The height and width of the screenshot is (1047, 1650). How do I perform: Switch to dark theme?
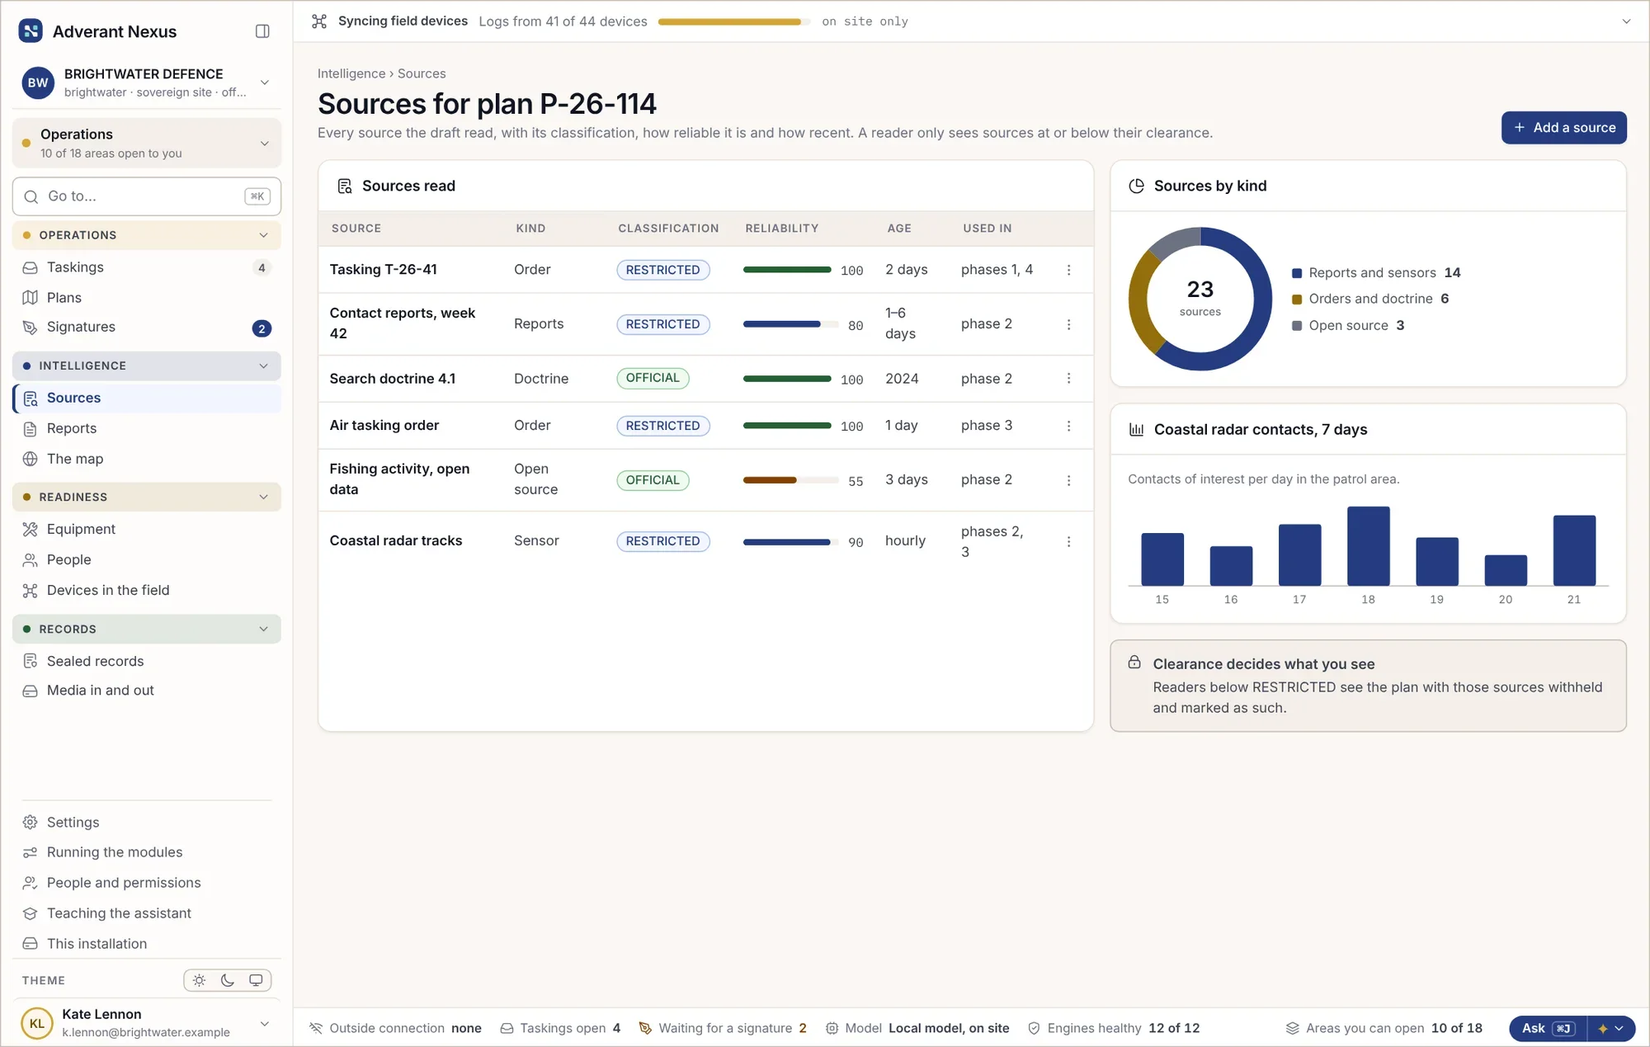pos(228,980)
